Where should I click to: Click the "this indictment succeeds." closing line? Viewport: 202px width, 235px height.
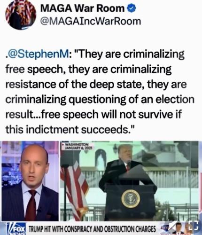pos(70,130)
